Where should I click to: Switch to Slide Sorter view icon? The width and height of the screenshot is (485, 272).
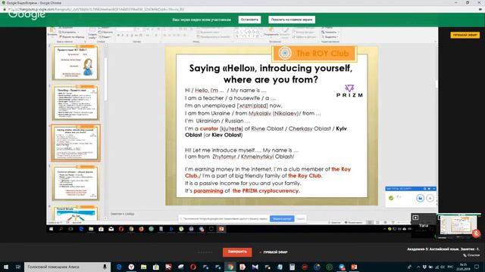[377, 222]
